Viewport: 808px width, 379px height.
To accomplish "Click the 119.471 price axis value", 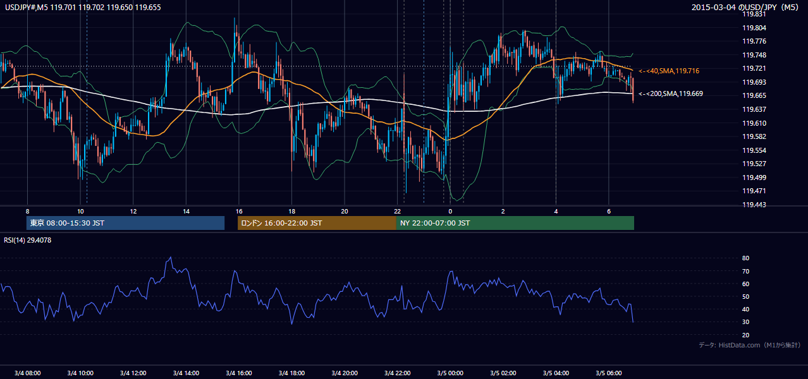I will [754, 191].
